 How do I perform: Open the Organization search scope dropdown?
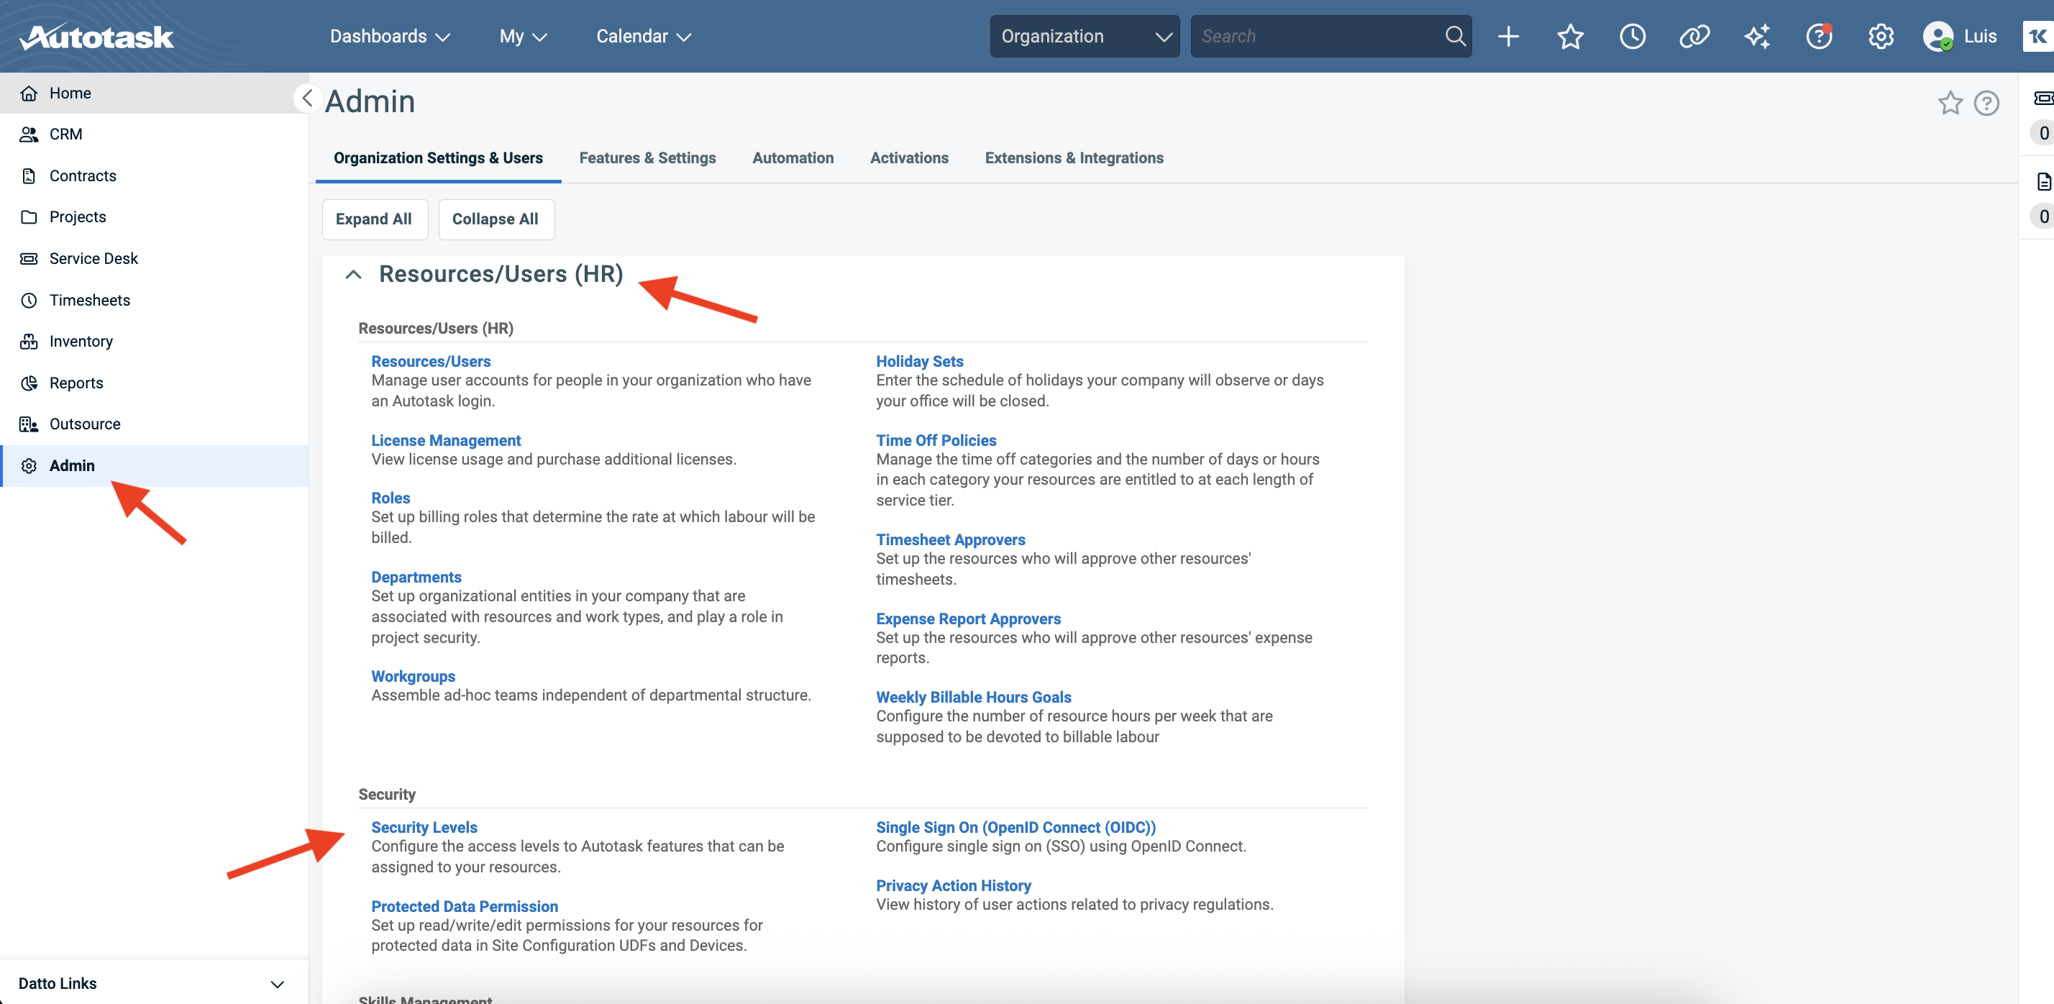tap(1084, 36)
